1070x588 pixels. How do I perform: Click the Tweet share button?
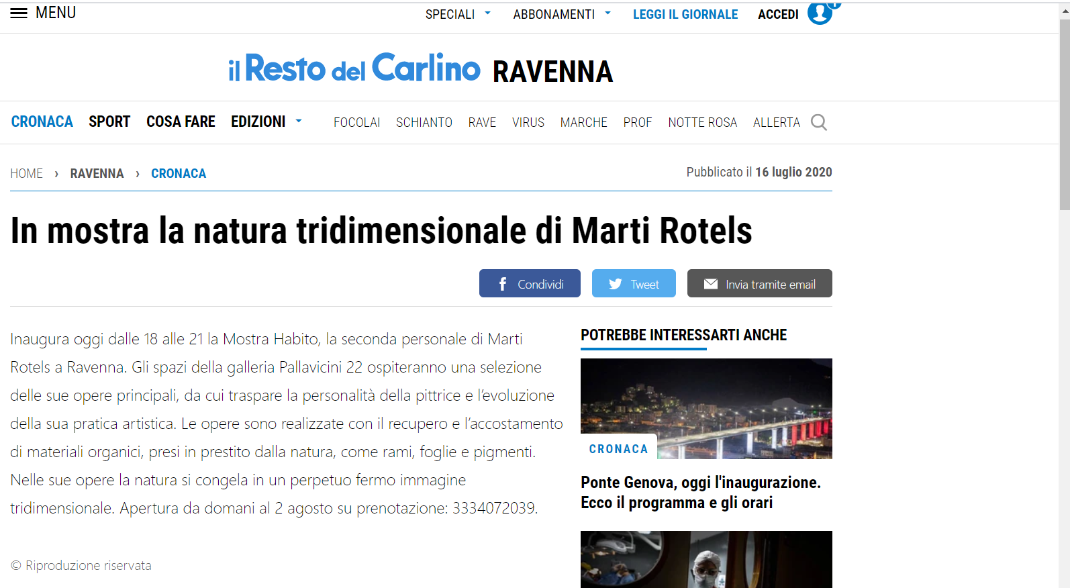[x=634, y=283]
